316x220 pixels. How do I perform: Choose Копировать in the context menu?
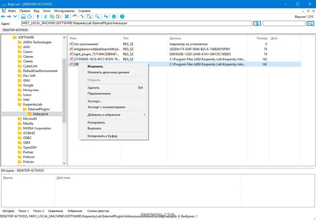pyautogui.click(x=113, y=122)
